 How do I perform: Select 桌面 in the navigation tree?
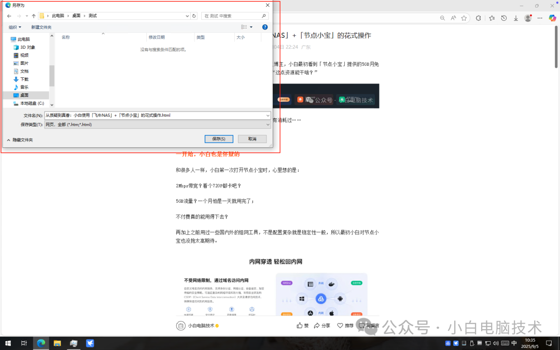coord(24,95)
